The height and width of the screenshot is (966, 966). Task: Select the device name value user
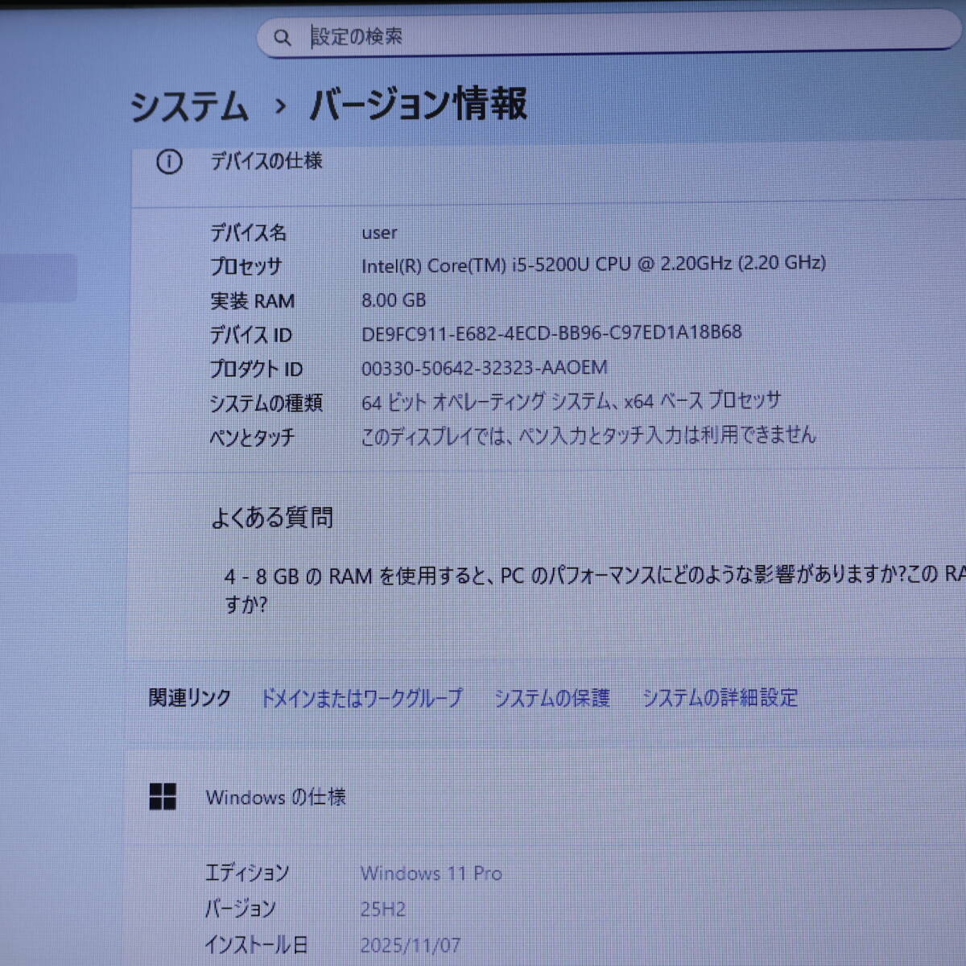(x=379, y=233)
